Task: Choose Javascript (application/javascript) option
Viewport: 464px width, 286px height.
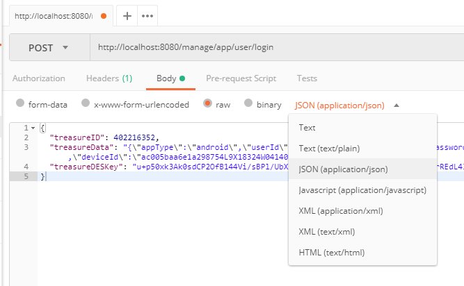Action: (x=362, y=190)
